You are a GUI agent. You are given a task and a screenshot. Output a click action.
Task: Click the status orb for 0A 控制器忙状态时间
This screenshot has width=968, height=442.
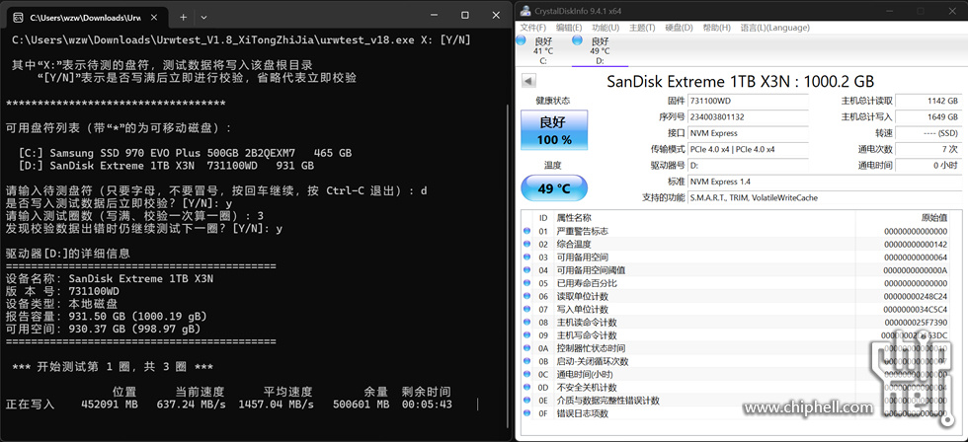[526, 348]
